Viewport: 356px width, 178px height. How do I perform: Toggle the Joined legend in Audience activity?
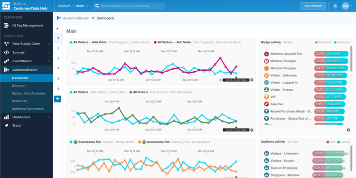344,142
